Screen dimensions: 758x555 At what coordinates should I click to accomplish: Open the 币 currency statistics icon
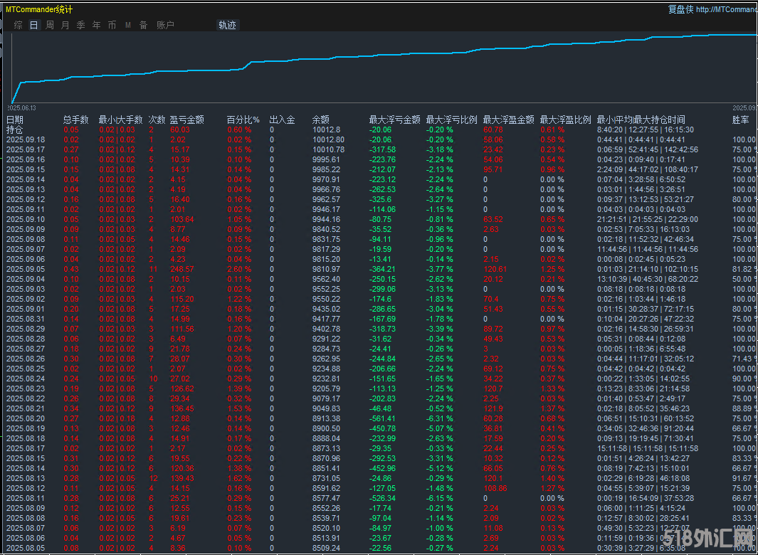[112, 24]
